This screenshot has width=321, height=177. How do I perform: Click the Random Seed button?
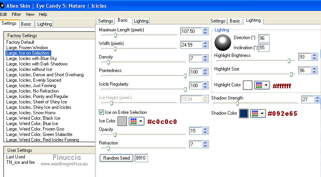116,158
